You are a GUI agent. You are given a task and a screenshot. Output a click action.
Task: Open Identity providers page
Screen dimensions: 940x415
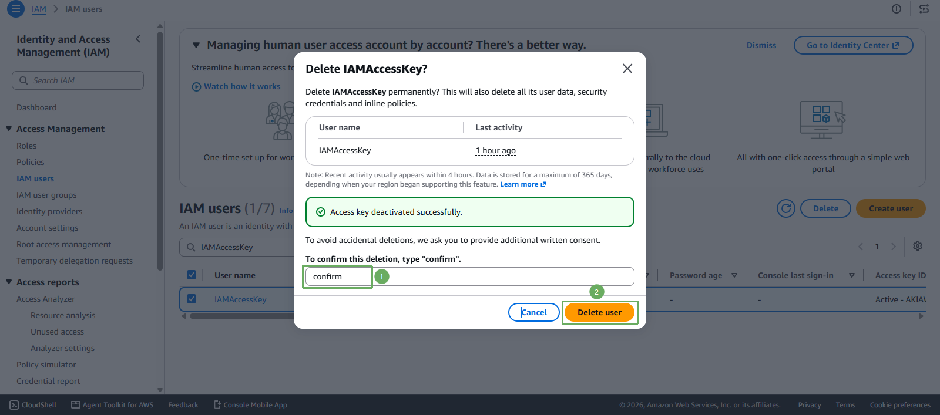tap(49, 211)
